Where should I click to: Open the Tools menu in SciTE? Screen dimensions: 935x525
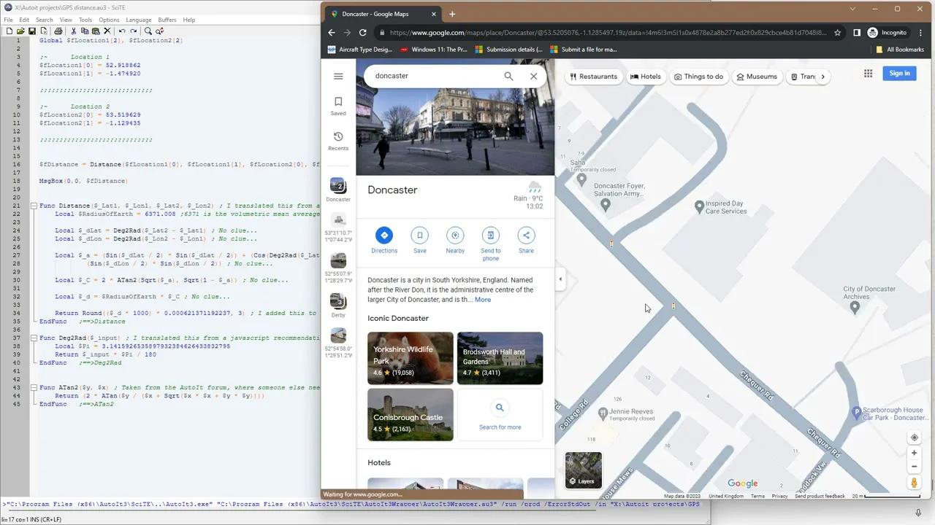(85, 20)
